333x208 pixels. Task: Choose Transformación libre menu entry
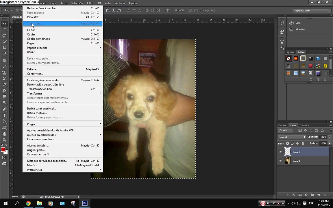[63, 89]
